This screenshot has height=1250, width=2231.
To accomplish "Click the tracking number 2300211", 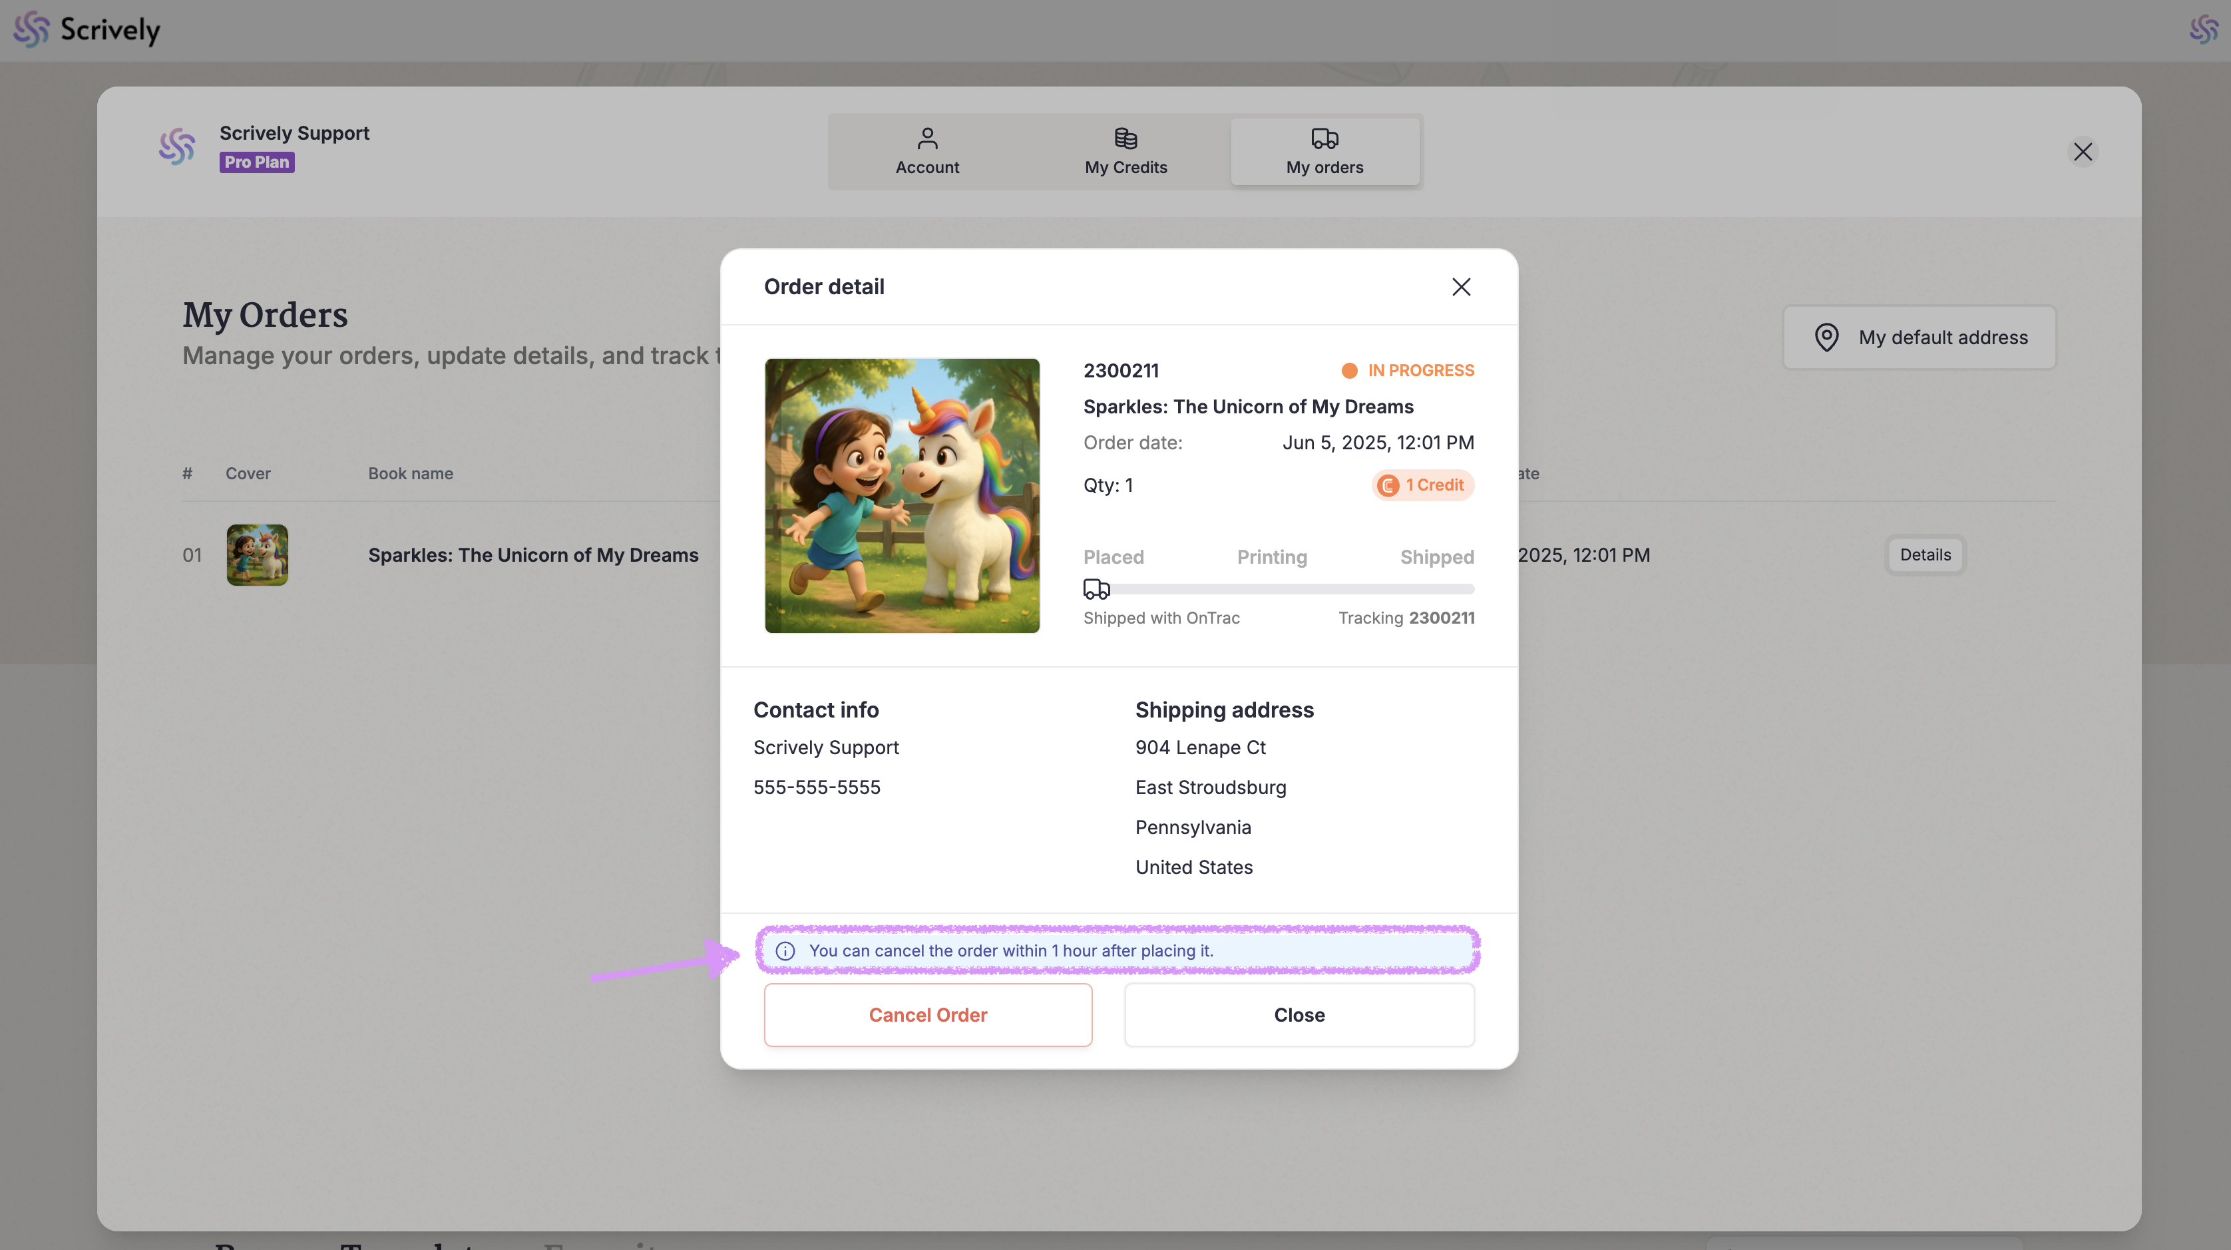I will 1441,618.
